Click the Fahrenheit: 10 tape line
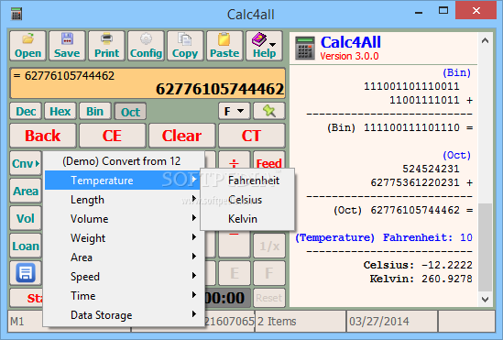This screenshot has width=503, height=340. coord(384,237)
